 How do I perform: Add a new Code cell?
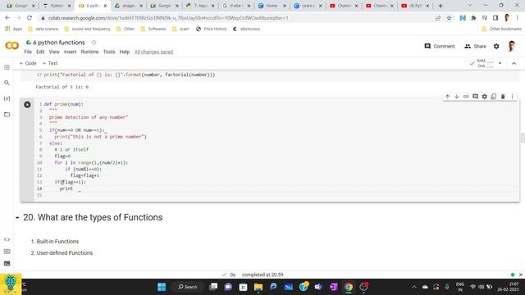point(28,63)
